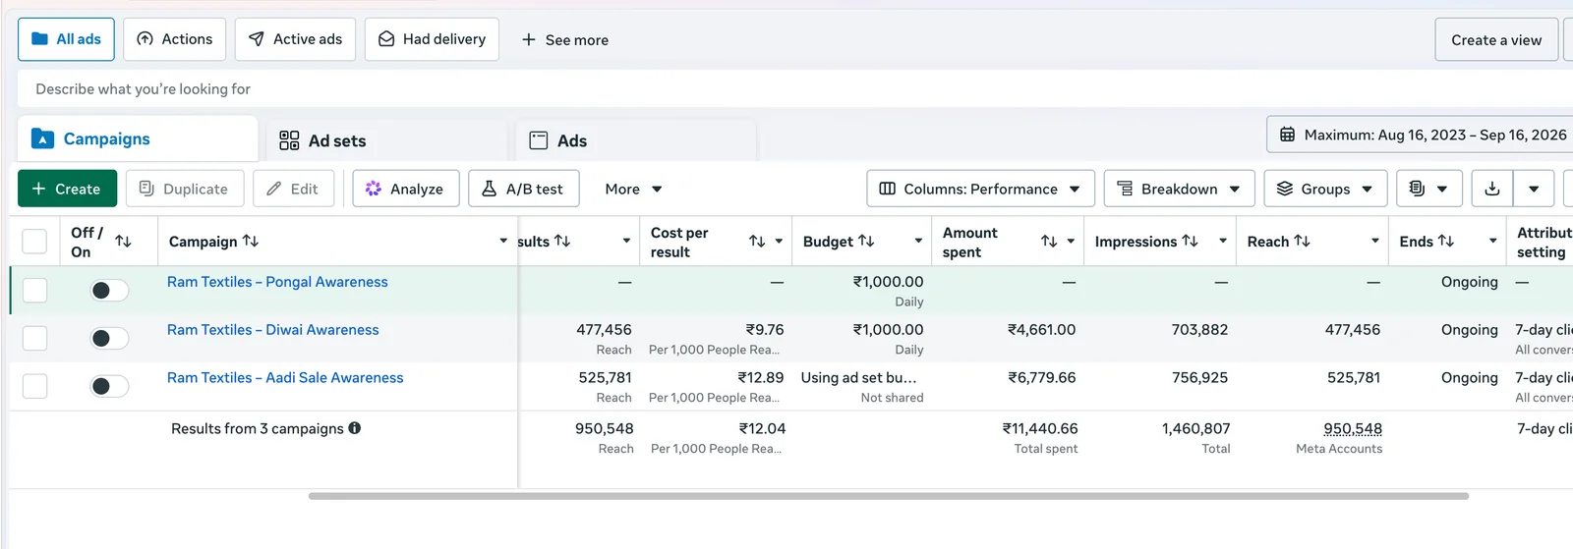Sort by Reach column arrows
This screenshot has width=1573, height=549.
[1302, 241]
